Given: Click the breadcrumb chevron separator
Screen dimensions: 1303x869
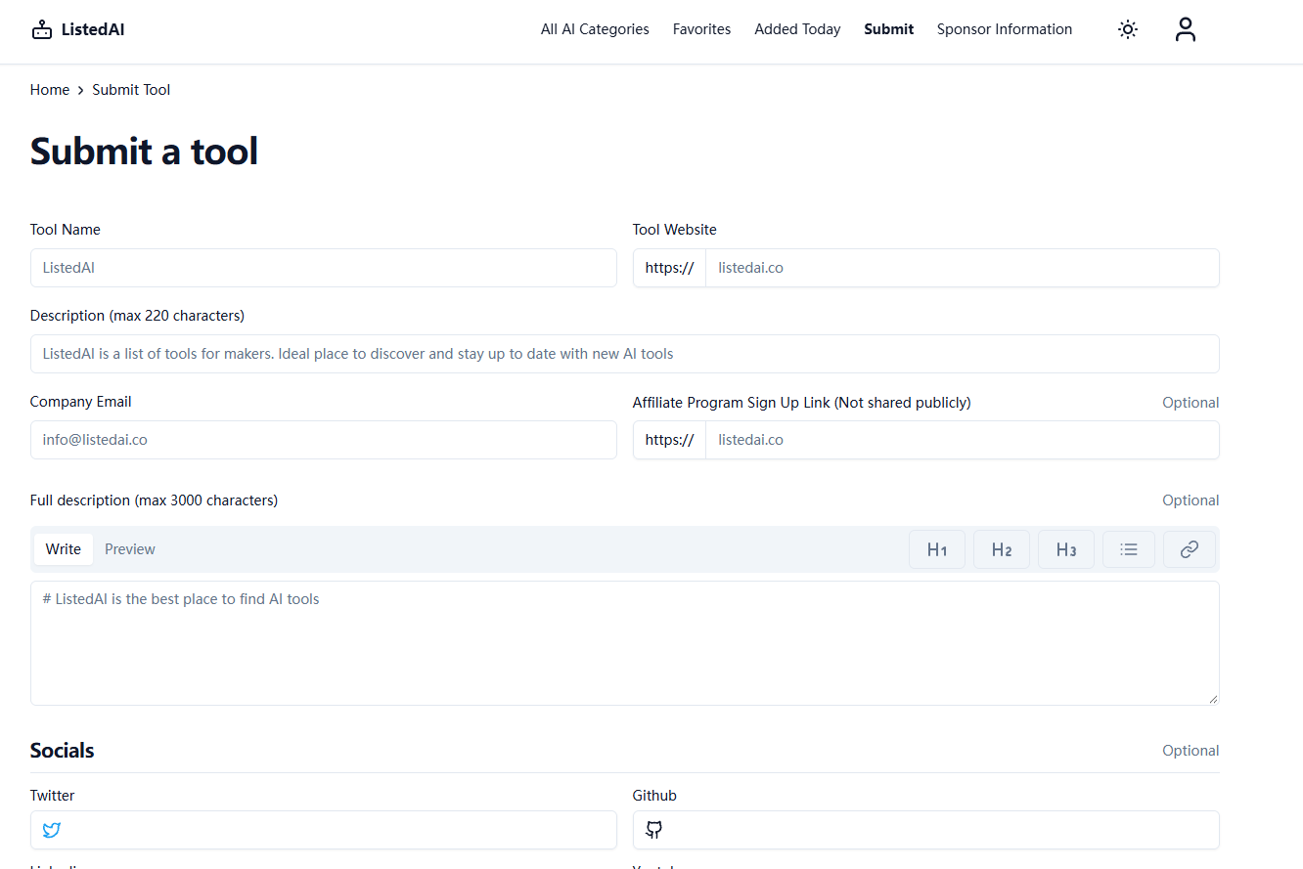Looking at the screenshot, I should (81, 90).
